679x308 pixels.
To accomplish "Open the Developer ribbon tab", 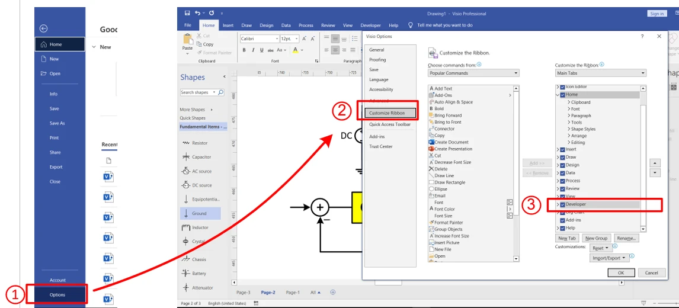I will tap(370, 25).
